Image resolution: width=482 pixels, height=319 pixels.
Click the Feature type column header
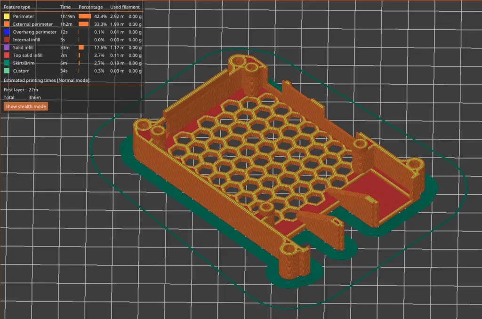[x=17, y=7]
